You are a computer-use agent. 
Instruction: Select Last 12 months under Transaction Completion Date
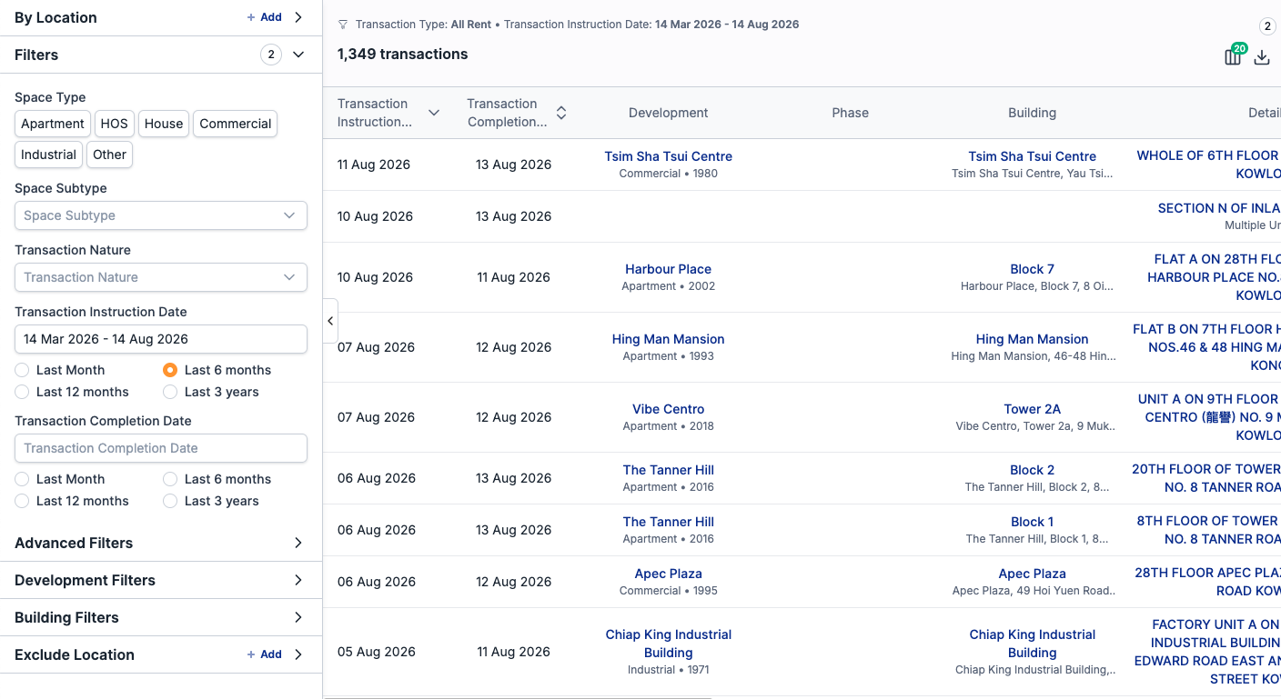tap(72, 501)
